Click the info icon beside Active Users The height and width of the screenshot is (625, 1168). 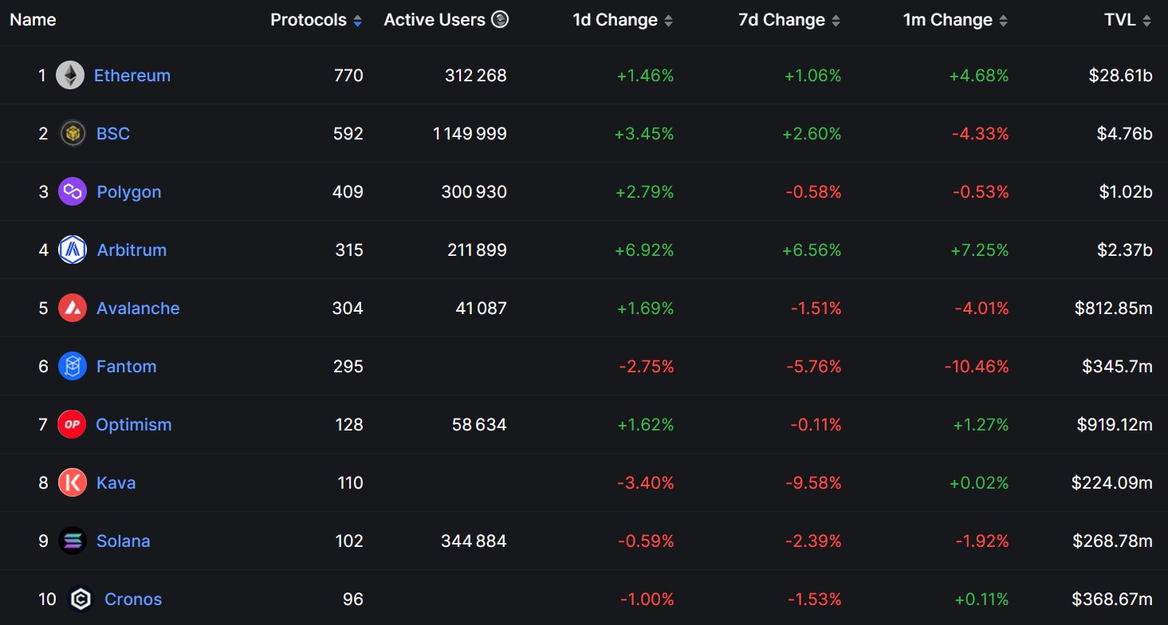click(500, 19)
